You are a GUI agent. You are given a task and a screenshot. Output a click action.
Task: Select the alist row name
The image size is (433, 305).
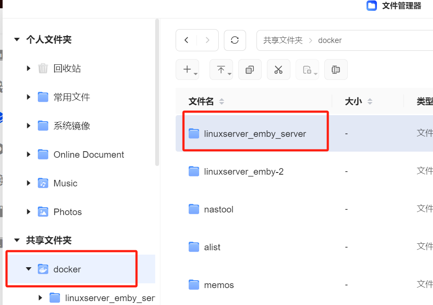[212, 247]
